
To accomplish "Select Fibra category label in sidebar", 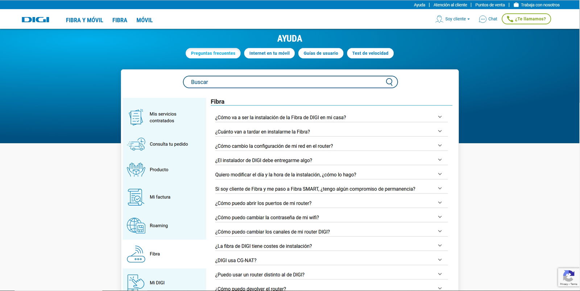I will click(155, 254).
